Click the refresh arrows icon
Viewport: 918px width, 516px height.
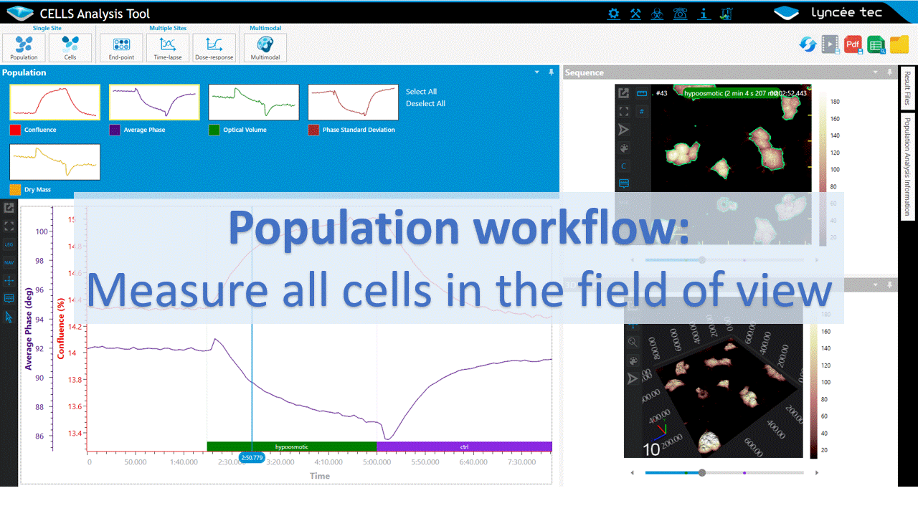[808, 44]
